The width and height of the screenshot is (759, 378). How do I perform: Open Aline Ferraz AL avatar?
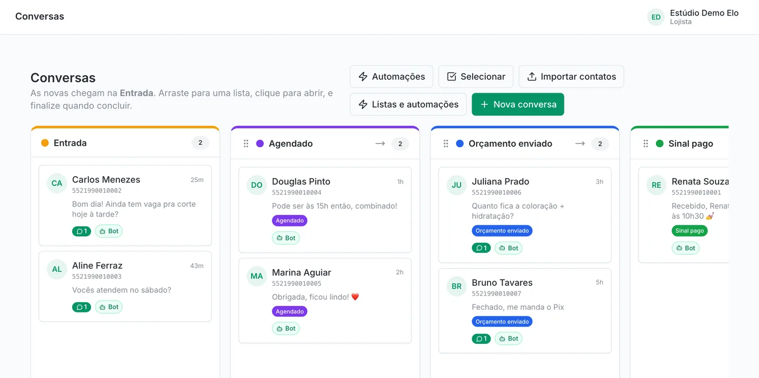click(57, 269)
